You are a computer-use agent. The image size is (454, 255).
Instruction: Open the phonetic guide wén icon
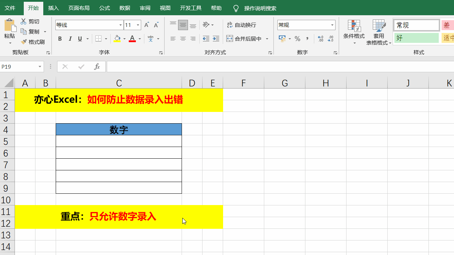[151, 39]
